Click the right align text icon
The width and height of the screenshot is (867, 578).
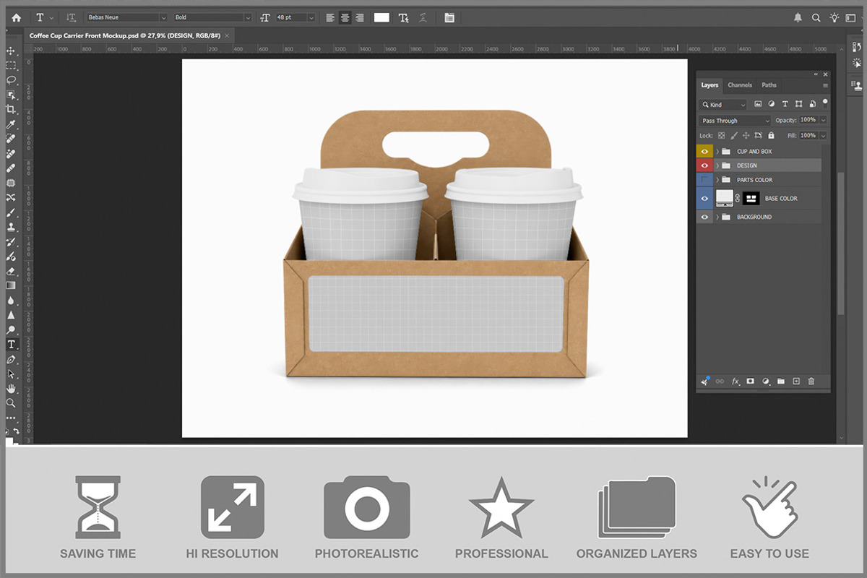[x=359, y=17]
